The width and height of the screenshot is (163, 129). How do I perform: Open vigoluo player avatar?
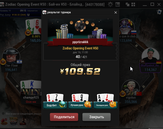click(131, 88)
